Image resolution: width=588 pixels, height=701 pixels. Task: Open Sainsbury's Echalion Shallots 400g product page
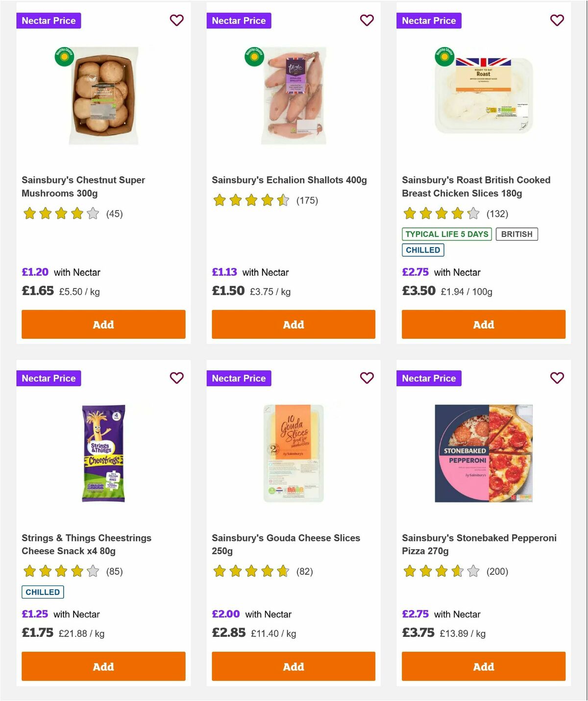click(x=289, y=180)
